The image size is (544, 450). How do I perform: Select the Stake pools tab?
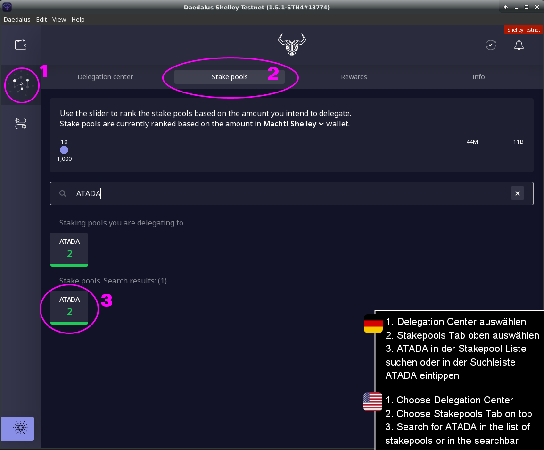point(229,77)
